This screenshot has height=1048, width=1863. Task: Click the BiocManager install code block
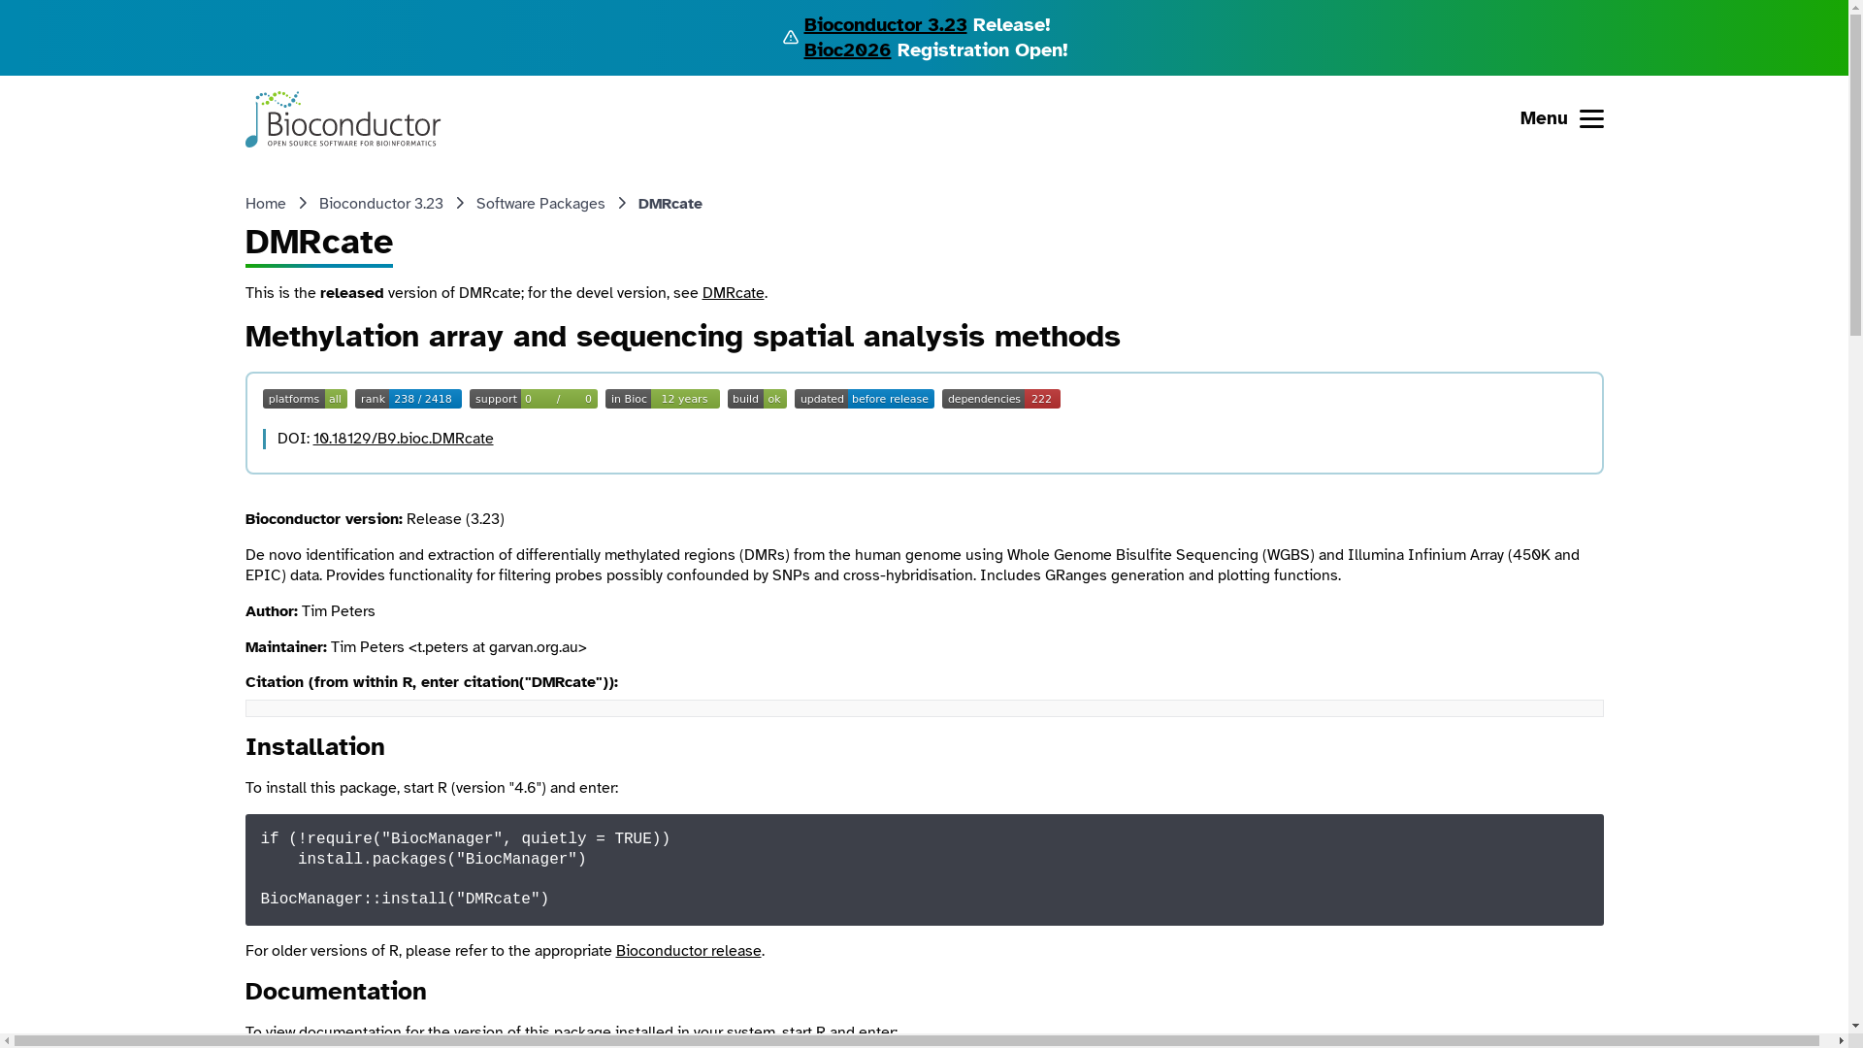coord(924,869)
